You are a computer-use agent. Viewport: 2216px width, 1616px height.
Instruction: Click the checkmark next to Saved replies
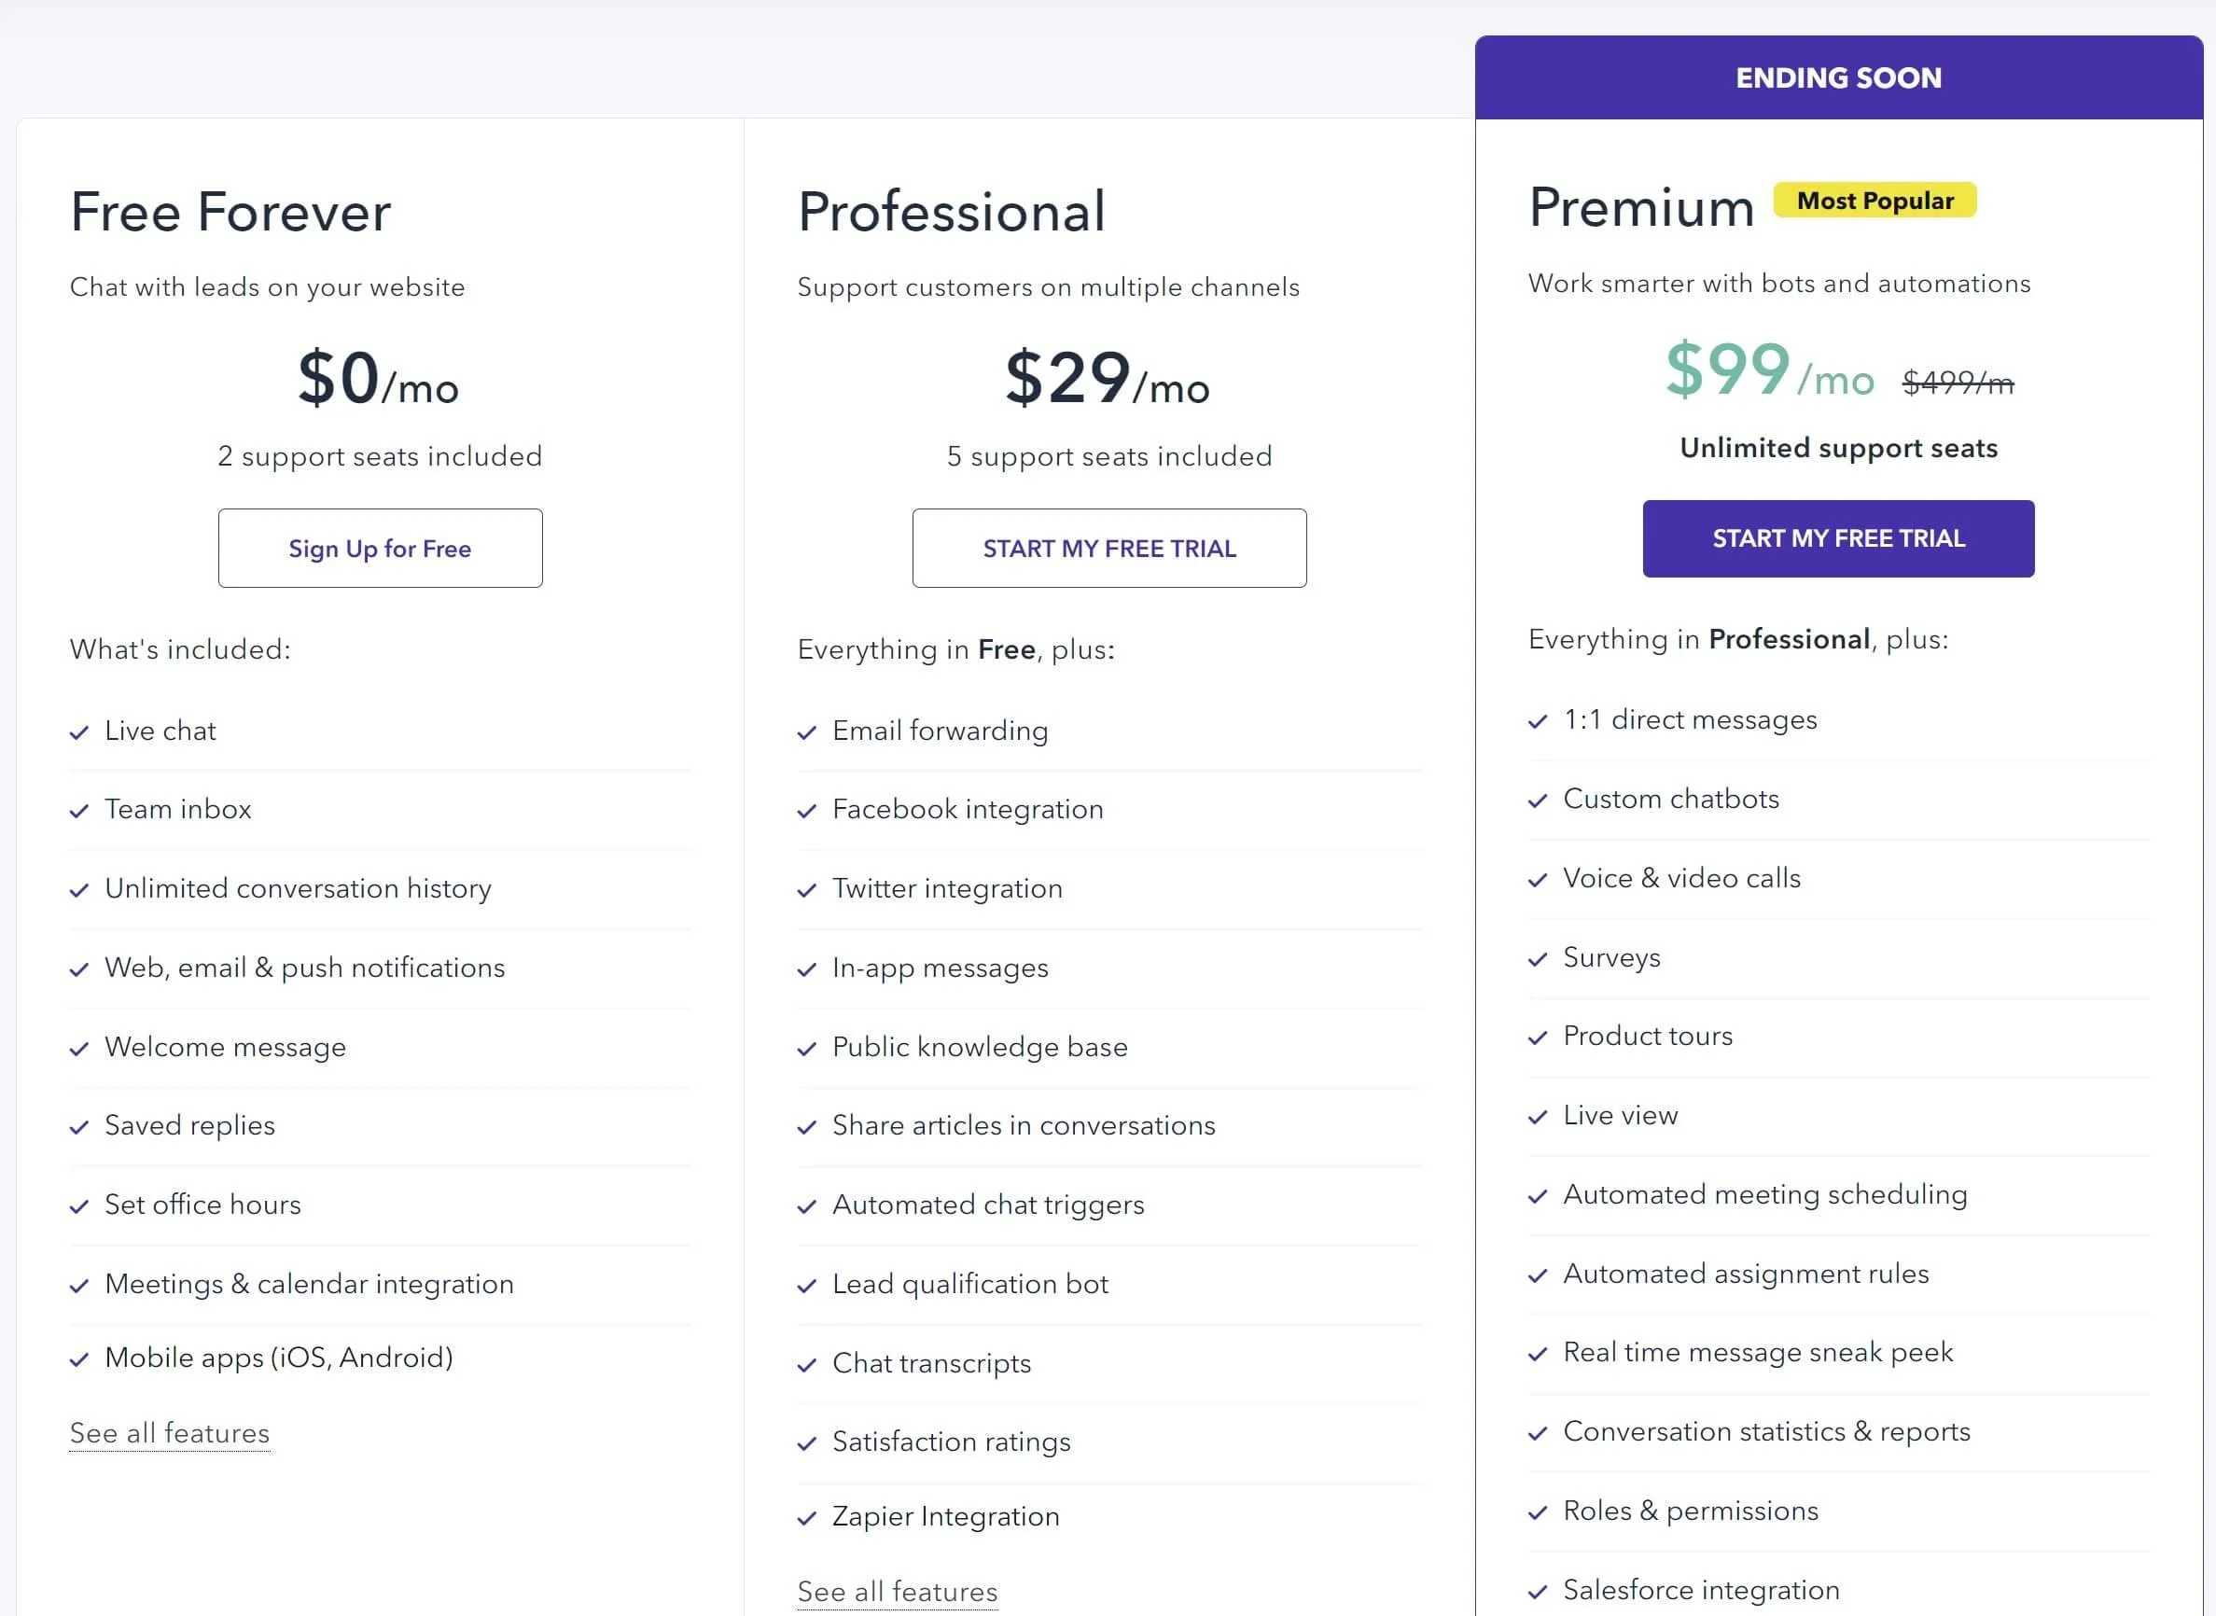point(79,1127)
